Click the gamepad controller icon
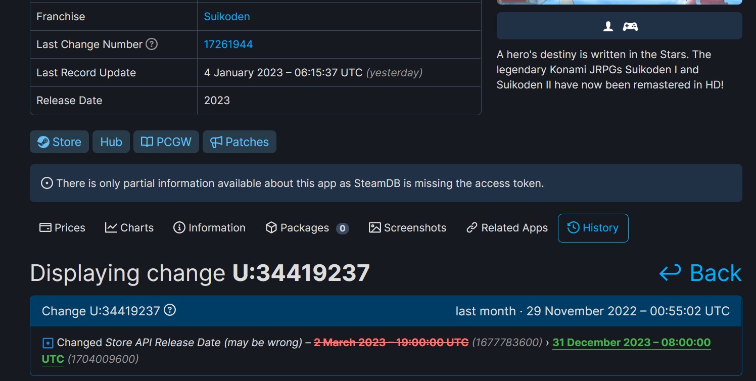This screenshot has width=756, height=381. pos(630,26)
